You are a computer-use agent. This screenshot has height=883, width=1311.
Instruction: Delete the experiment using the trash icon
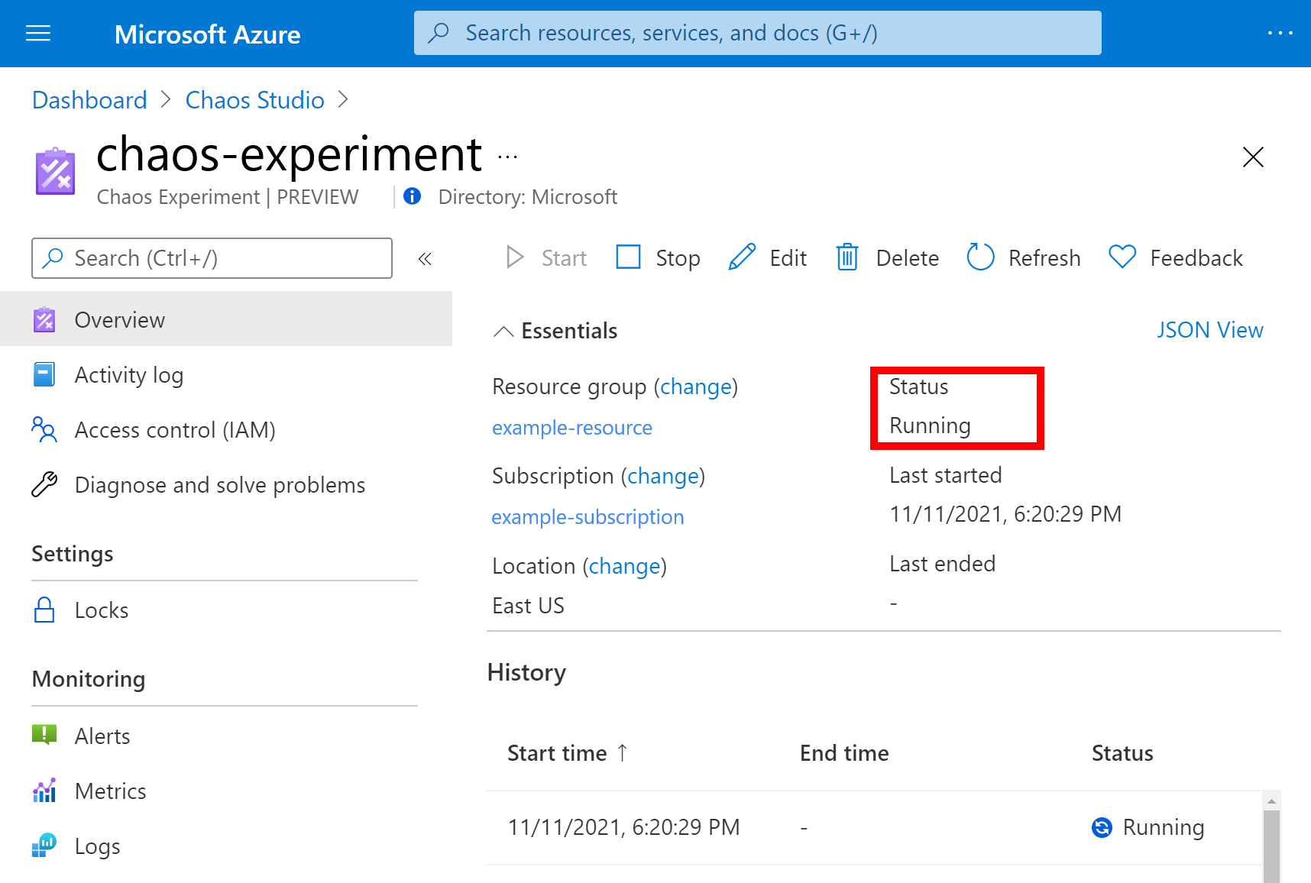(x=846, y=257)
